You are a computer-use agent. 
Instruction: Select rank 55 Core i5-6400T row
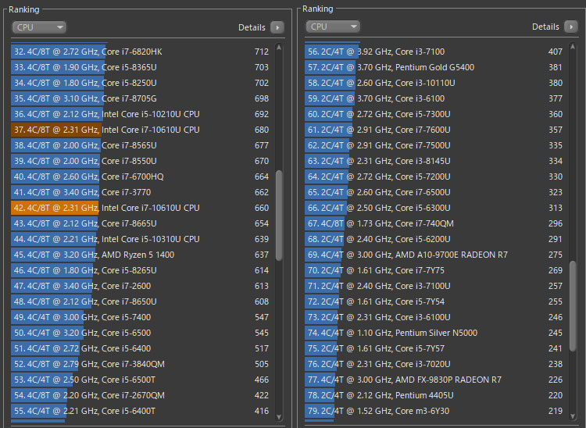[x=141, y=411]
